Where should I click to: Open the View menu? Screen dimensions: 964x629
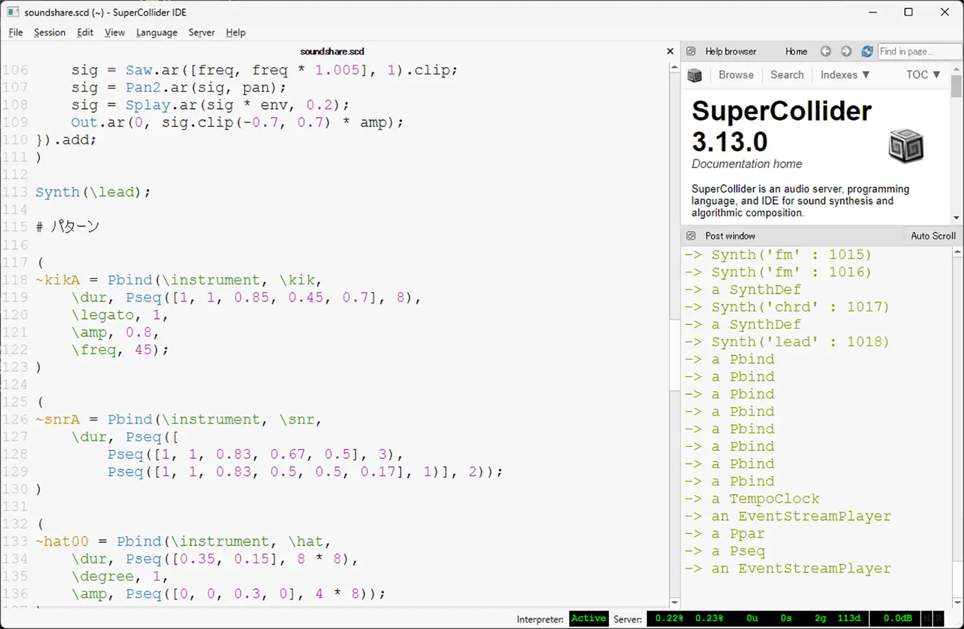coord(115,33)
